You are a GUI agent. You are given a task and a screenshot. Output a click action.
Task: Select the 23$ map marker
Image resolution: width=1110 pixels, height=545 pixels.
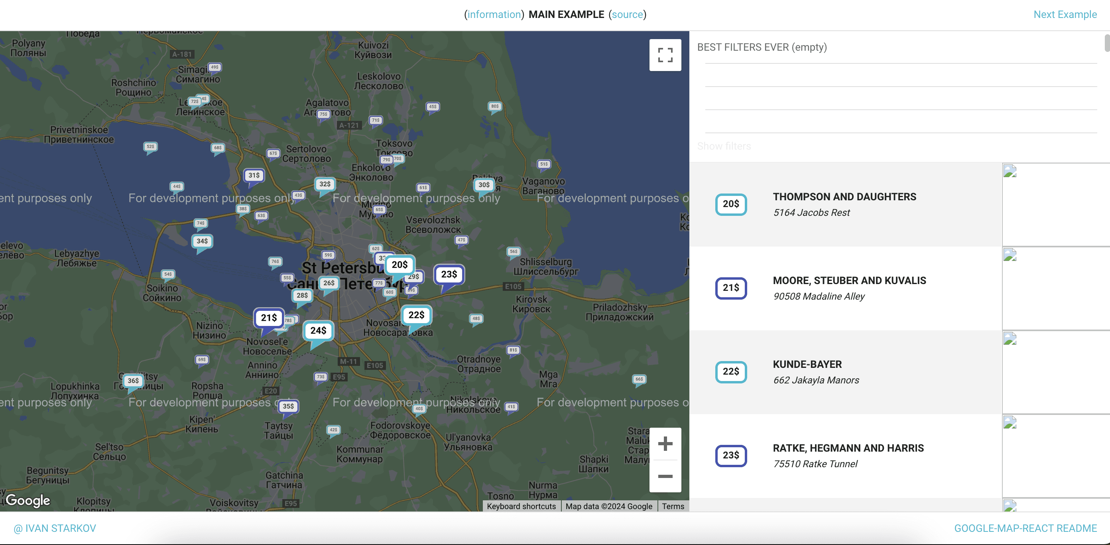click(449, 274)
